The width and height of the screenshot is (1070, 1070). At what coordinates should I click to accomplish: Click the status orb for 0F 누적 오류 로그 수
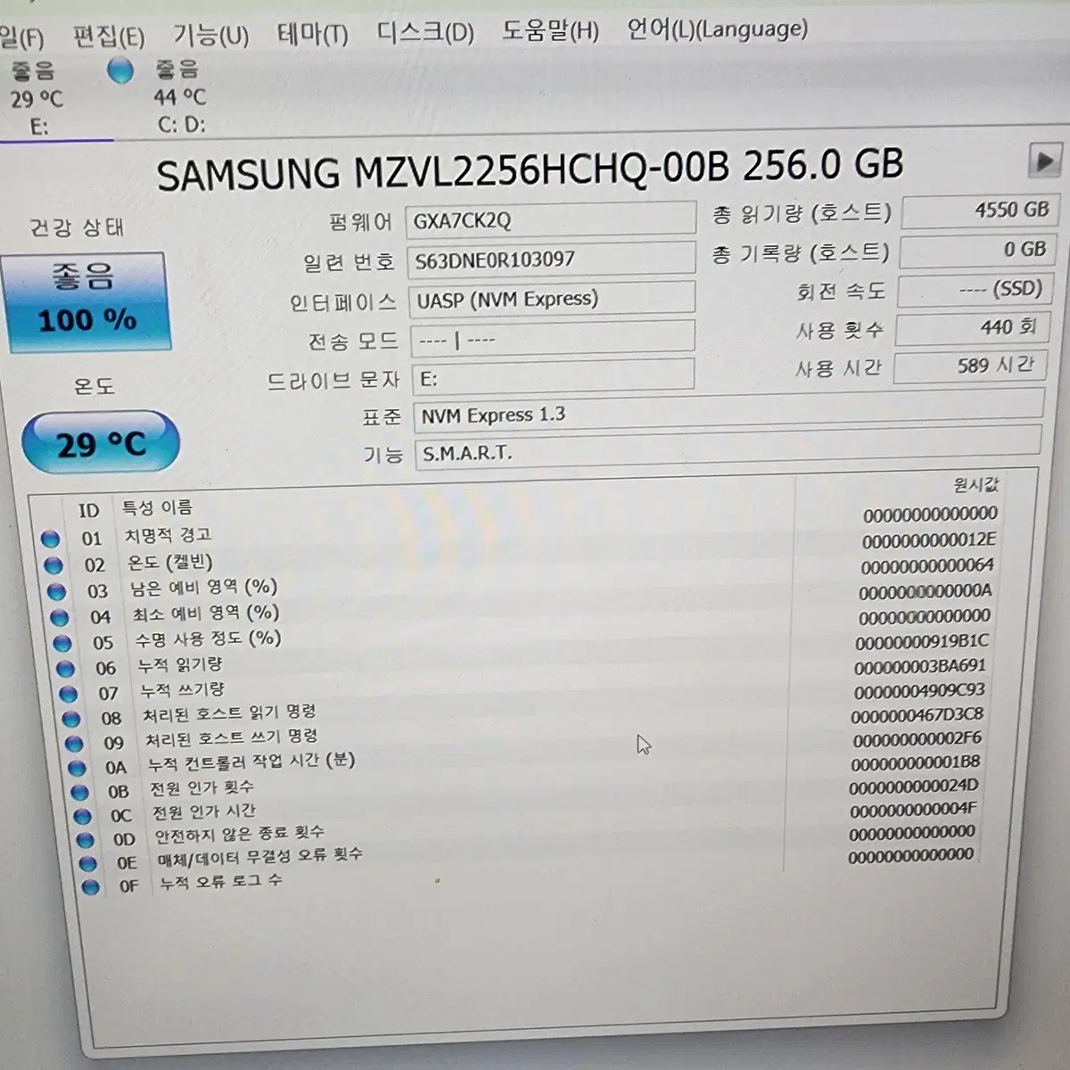(x=90, y=886)
